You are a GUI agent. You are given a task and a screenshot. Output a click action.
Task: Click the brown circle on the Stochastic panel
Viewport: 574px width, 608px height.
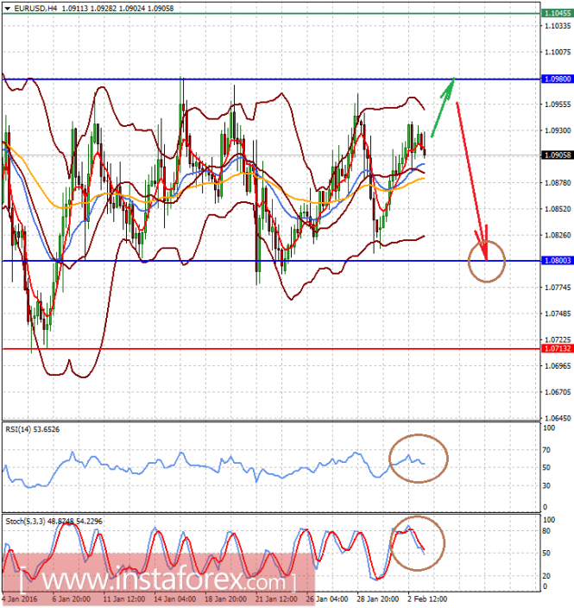pos(417,543)
